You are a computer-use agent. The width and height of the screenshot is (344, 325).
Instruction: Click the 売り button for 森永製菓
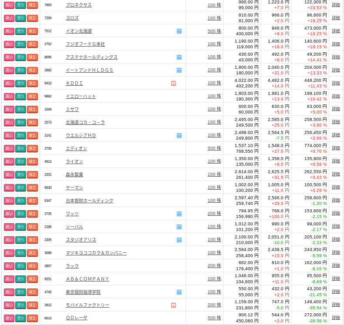tap(20, 174)
